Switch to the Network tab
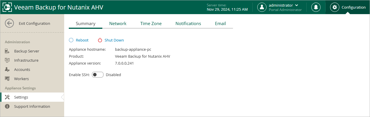Viewport: 370px width, 117px height. (x=118, y=24)
